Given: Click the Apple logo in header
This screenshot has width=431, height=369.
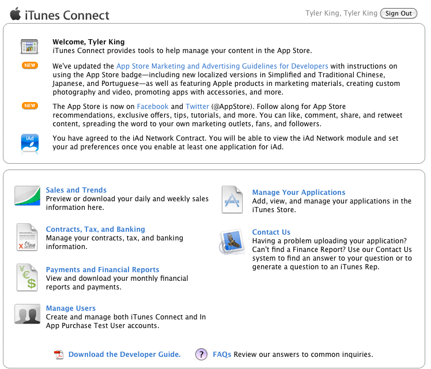Looking at the screenshot, I should tap(16, 14).
